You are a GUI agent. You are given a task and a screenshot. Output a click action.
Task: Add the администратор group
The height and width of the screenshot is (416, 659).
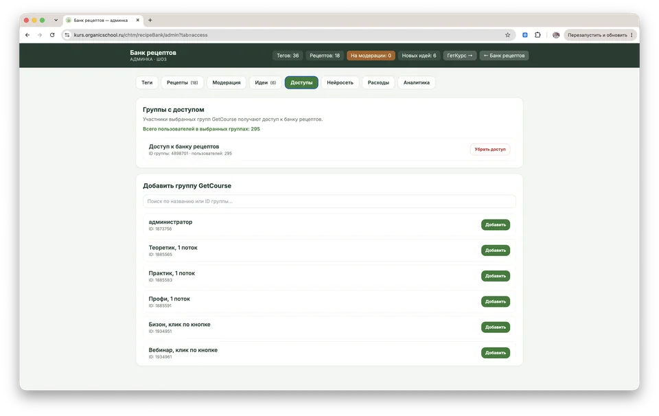496,224
